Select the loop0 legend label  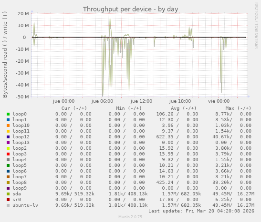(x=20, y=114)
